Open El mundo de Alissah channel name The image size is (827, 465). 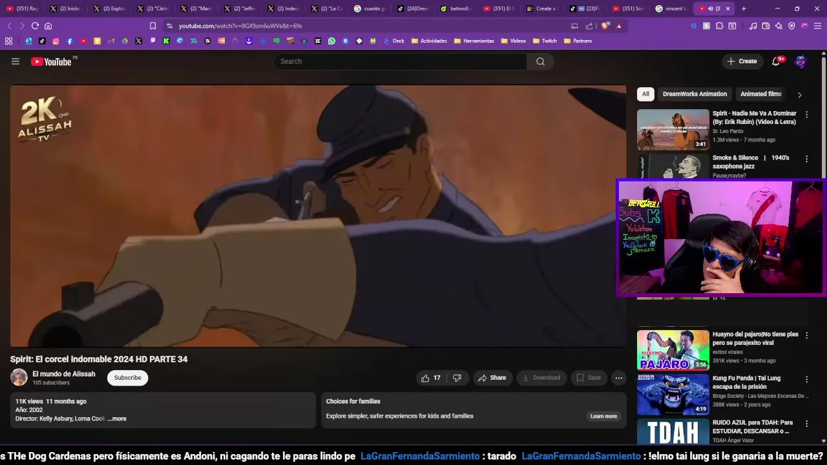click(64, 374)
